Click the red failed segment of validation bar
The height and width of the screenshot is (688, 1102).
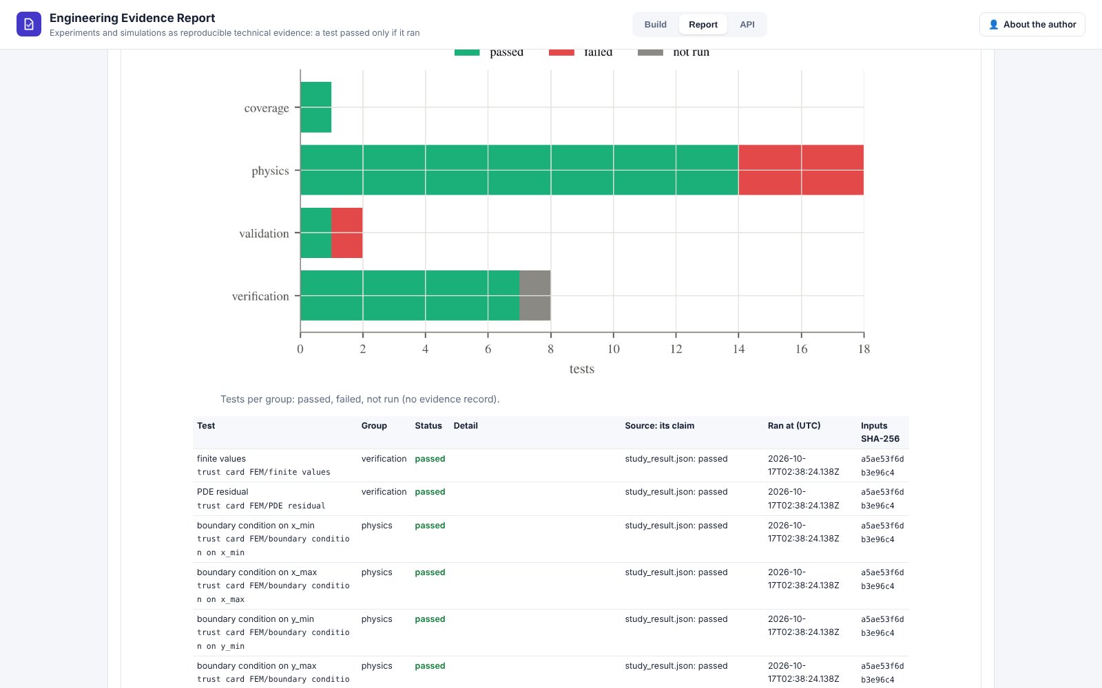tap(347, 233)
